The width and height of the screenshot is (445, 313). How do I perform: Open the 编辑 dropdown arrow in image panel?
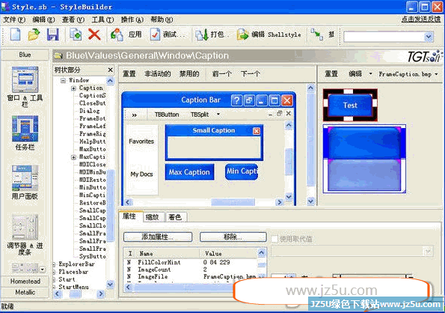pyautogui.click(x=371, y=74)
